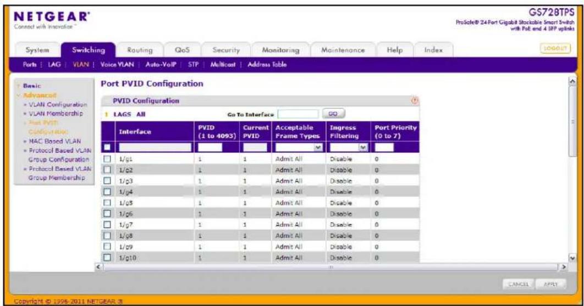This screenshot has height=306, width=584.
Task: Open VLAN Membership in sidebar
Action: click(56, 114)
